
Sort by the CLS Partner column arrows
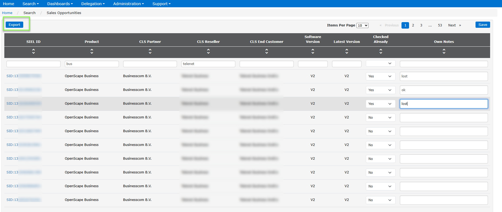pyautogui.click(x=150, y=51)
